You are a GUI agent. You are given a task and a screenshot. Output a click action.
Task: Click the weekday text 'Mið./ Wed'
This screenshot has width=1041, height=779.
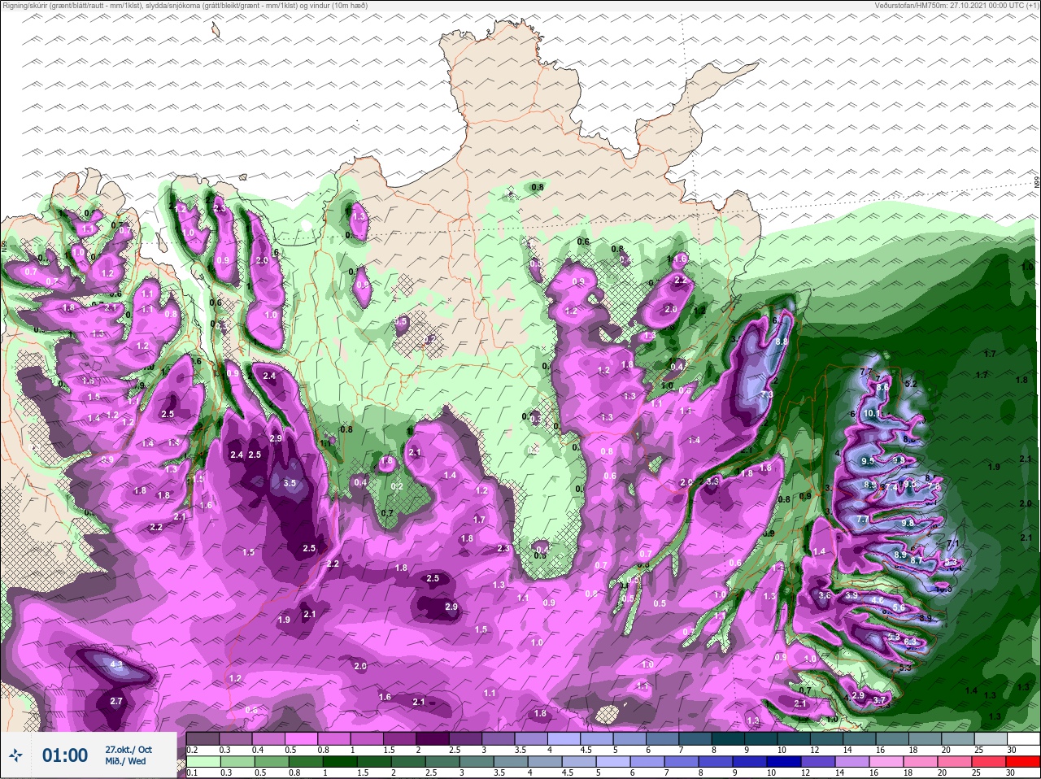[125, 761]
